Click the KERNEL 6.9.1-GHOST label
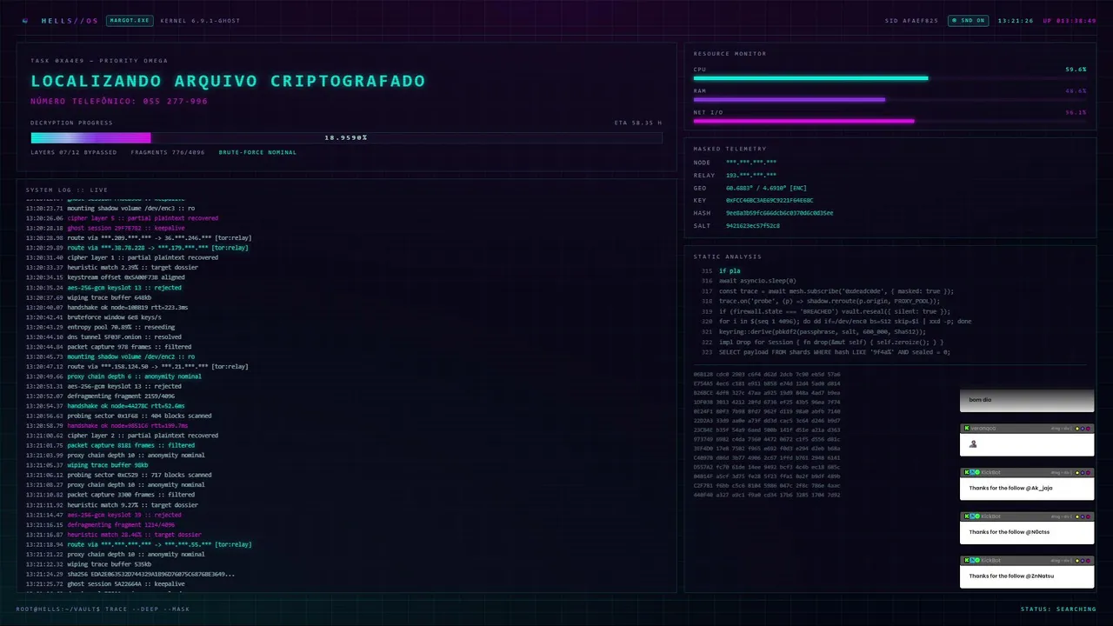The image size is (1113, 626). [200, 20]
